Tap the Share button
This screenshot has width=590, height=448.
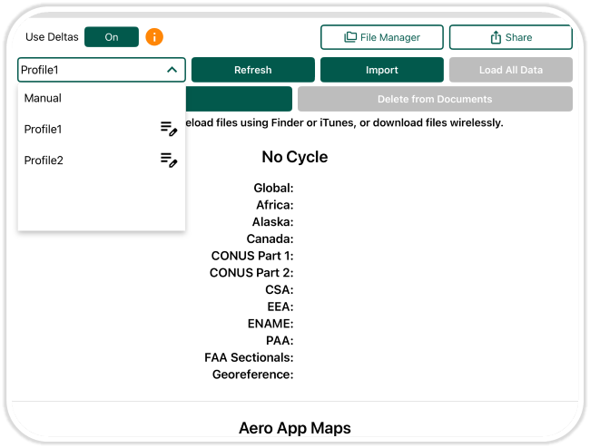click(510, 37)
